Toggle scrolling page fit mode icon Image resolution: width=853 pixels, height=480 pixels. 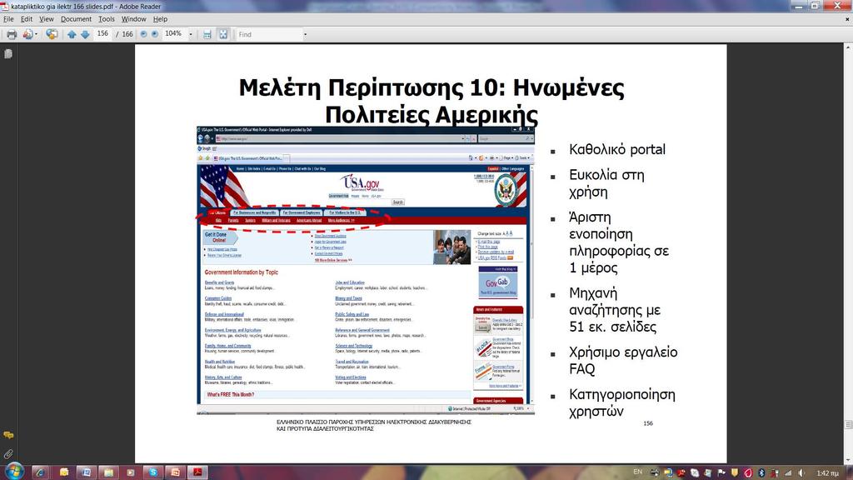point(207,34)
